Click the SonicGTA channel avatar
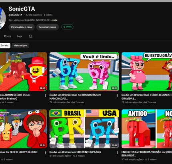Image resolution: width=172 pixels, height=164 pixels. 3,18
